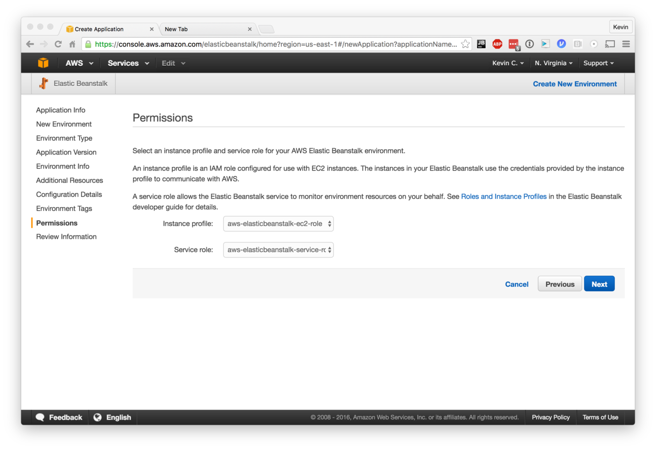Click the Google Cast extension icon

click(x=610, y=44)
